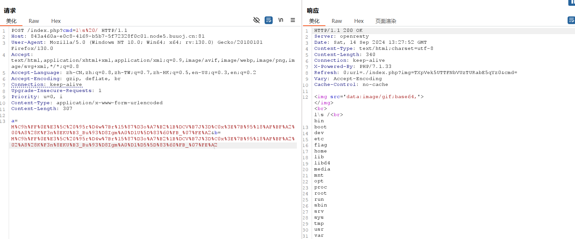
Task: Click 'tmp' entry in response listing
Action: point(319,224)
